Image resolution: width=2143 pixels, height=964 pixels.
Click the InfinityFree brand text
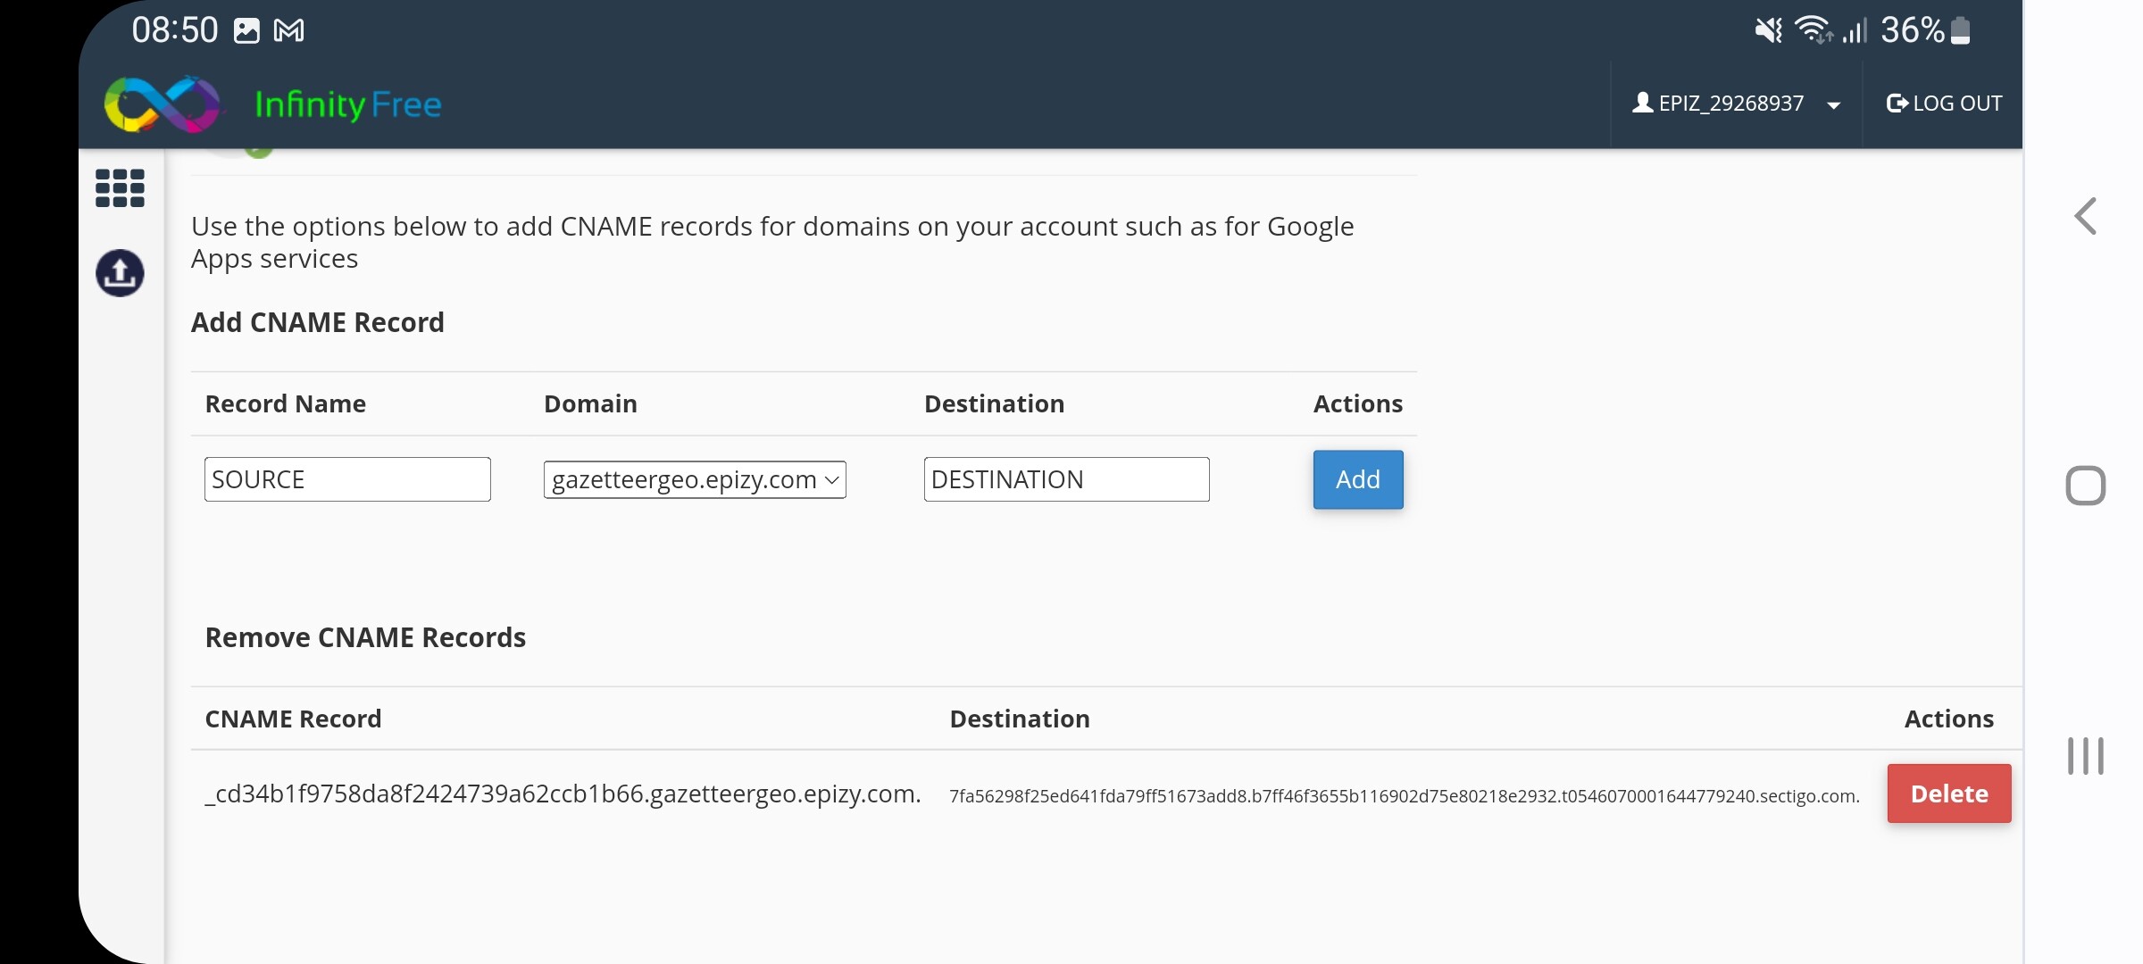pos(348,105)
